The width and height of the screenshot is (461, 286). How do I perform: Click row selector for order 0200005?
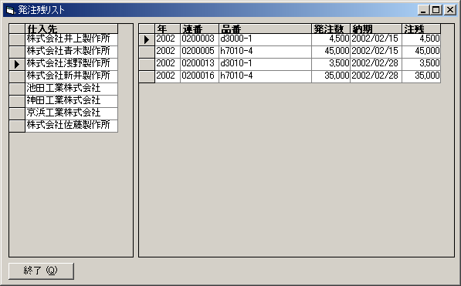point(147,52)
